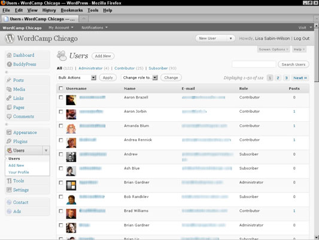Viewport: 319px width, 240px height.
Task: Open Your Profile in Users submenu
Action: tap(19, 172)
